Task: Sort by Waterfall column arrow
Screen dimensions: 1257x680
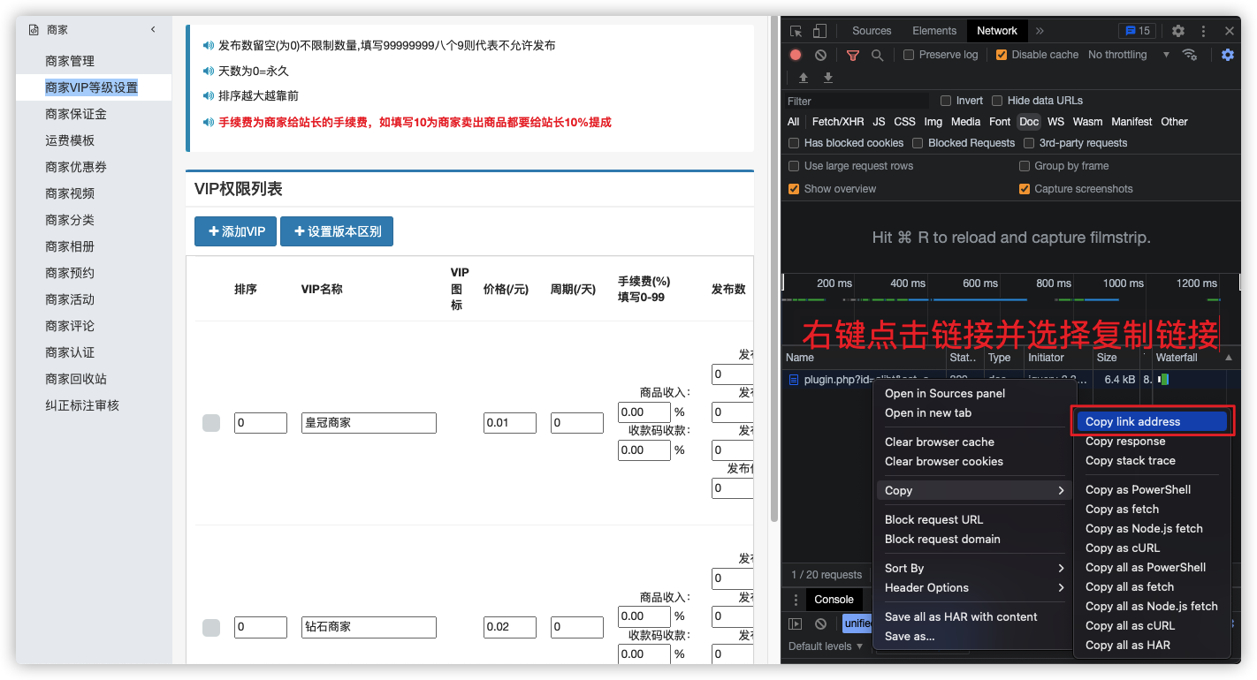Action: [x=1228, y=358]
